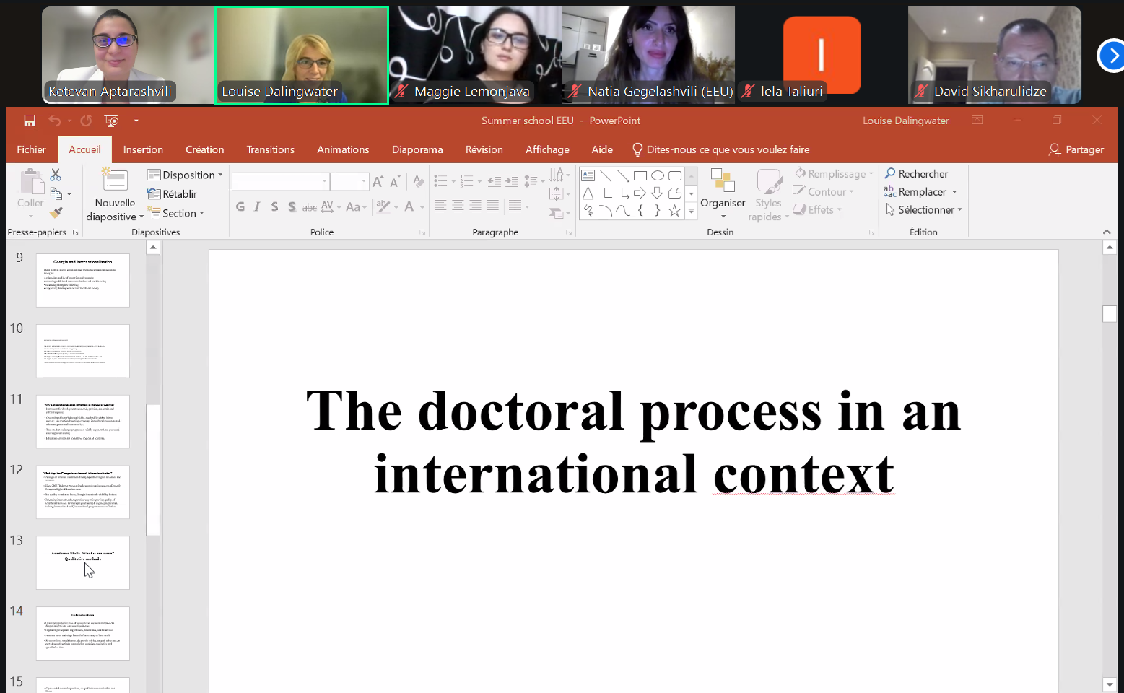This screenshot has width=1124, height=693.
Task: Click the font color A button
Action: [x=409, y=207]
